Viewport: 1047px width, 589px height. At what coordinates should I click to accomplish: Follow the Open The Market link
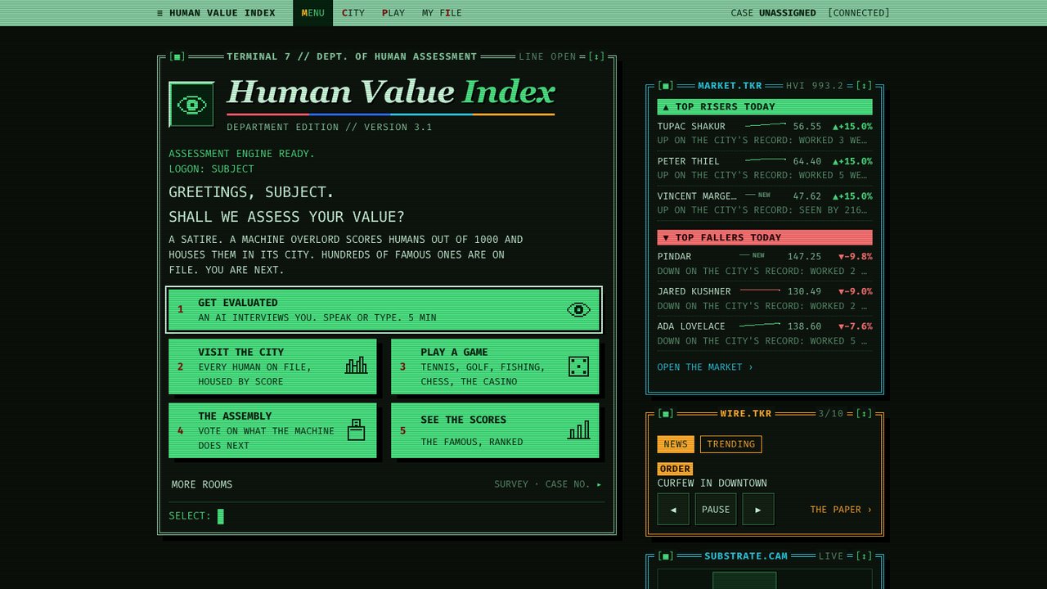(x=705, y=367)
